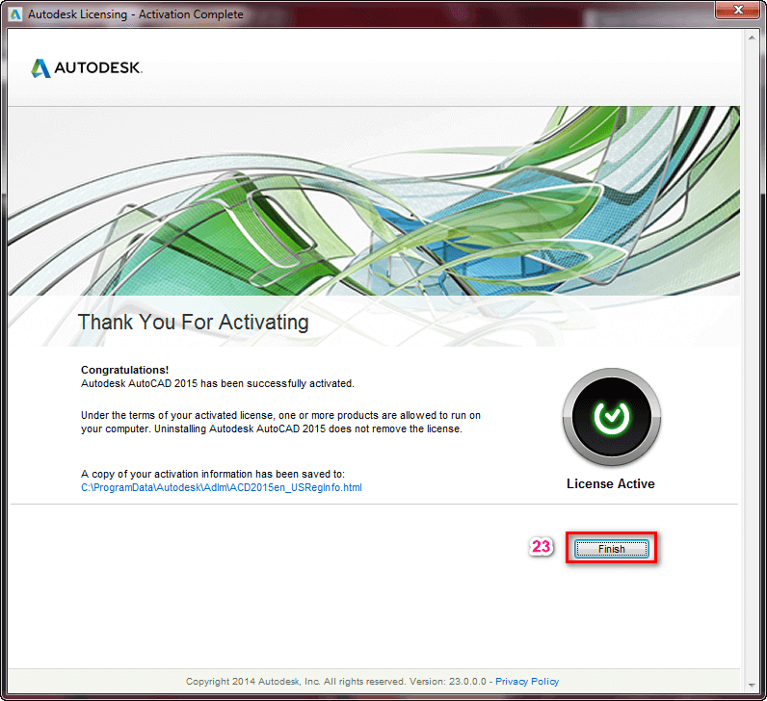Click the License Active checkmark icon
Viewport: 767px width, 701px height.
coord(612,417)
